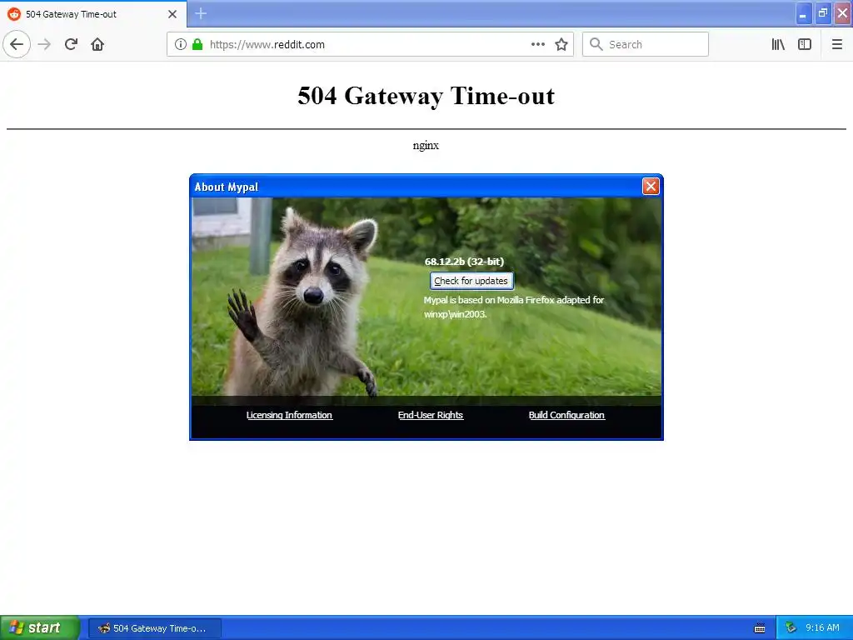Close the 504 Gateway Time-out tab
This screenshot has width=853, height=640.
(172, 14)
